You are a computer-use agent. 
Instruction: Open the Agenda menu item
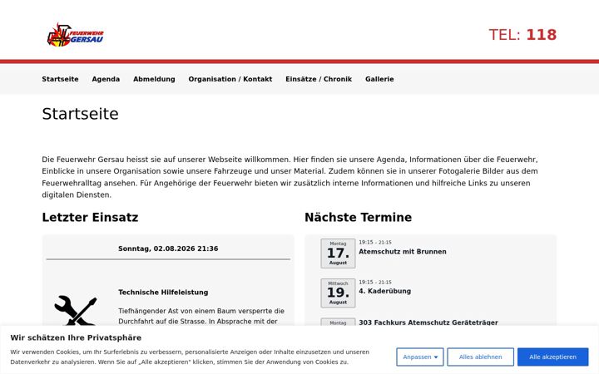(x=106, y=79)
